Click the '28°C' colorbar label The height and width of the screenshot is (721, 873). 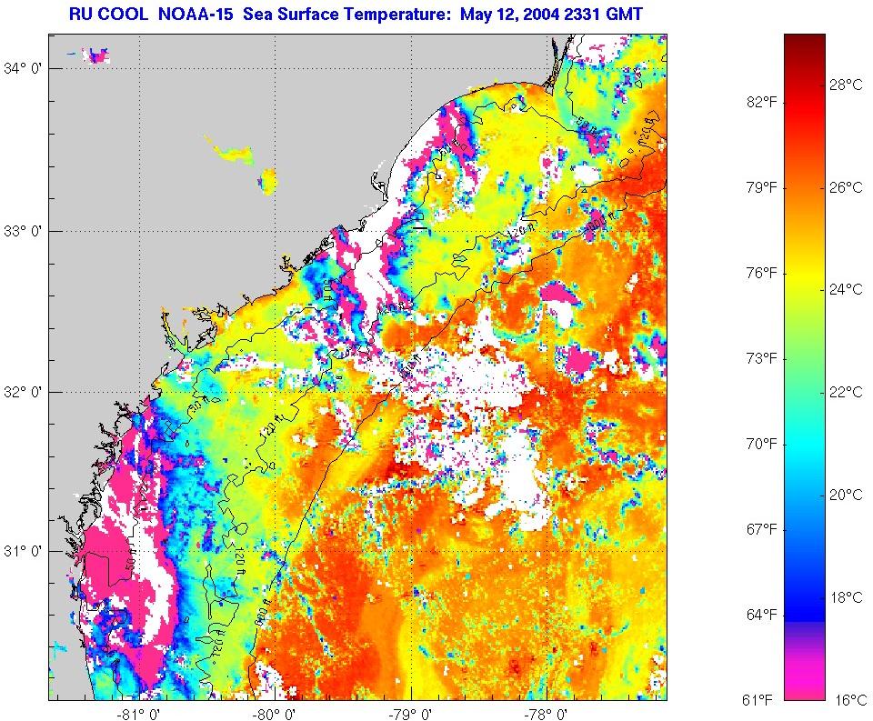click(x=846, y=85)
